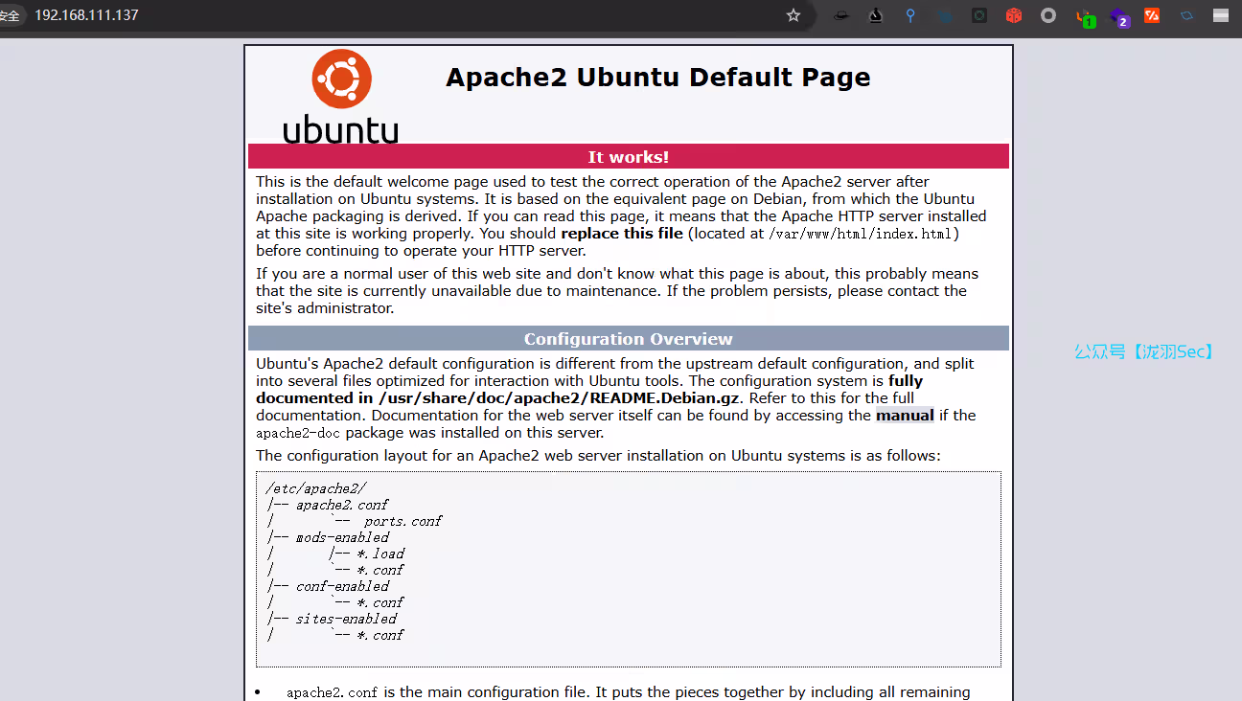Image resolution: width=1242 pixels, height=701 pixels.
Task: Bookmark this page with the star icon
Action: click(x=793, y=15)
